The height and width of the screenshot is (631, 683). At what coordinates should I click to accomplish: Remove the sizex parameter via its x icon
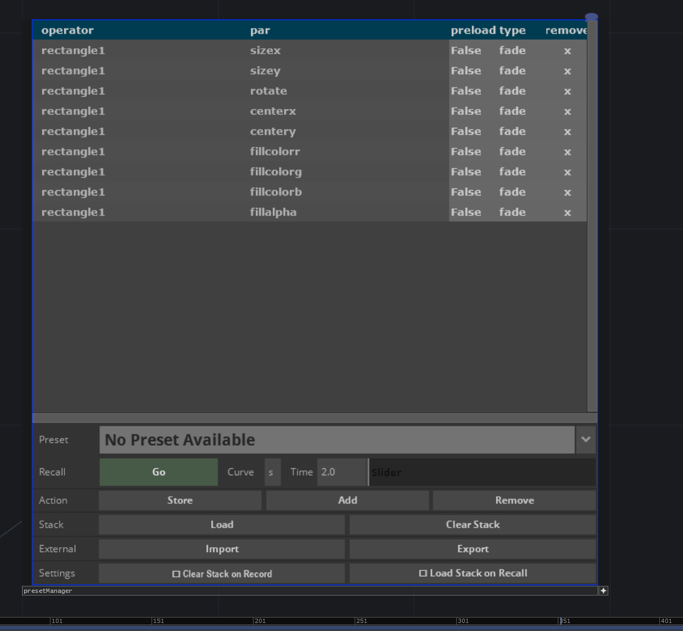click(x=567, y=50)
